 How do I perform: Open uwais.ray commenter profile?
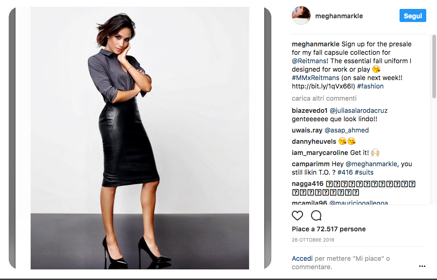[x=307, y=130]
